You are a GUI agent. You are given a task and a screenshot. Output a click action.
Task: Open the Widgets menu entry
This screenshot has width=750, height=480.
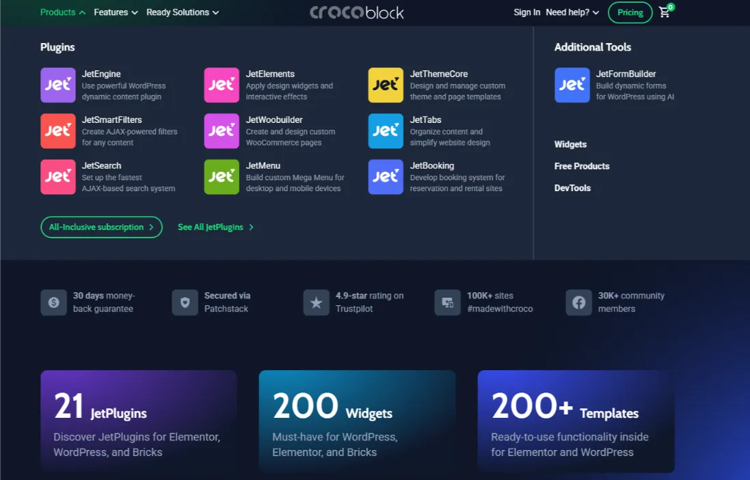[570, 144]
